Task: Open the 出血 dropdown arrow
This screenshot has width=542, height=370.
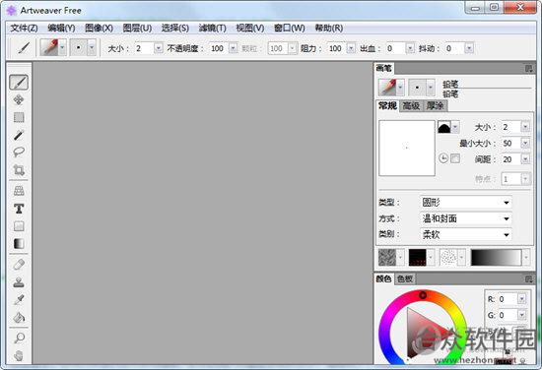Action: pyautogui.click(x=410, y=48)
